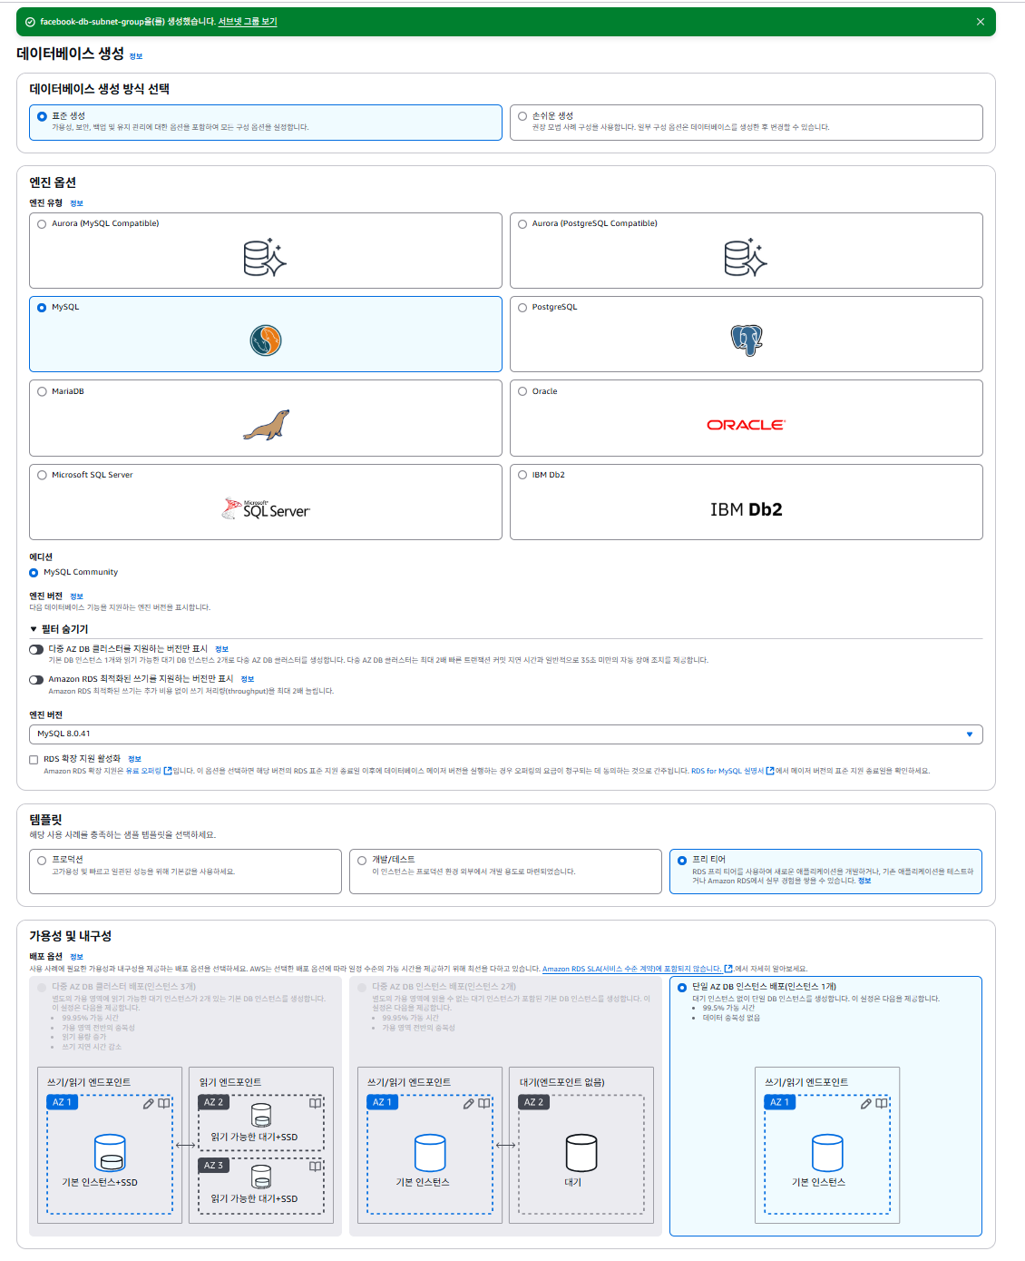Screen dimensions: 1025x1261
Task: Open 정보 link beside 배포 옵션
Action: tap(76, 957)
